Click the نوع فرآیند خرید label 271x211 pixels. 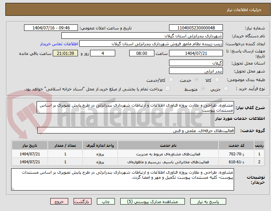tap(250, 89)
